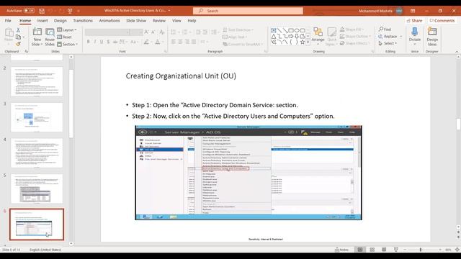Open the Shape Fill dropdown

coord(352,29)
